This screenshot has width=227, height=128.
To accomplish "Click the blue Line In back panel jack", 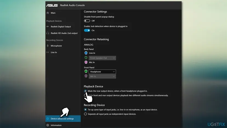I will [x=86, y=53].
